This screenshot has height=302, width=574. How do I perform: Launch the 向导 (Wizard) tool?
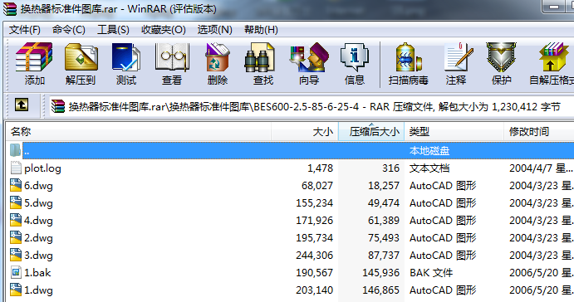309,57
